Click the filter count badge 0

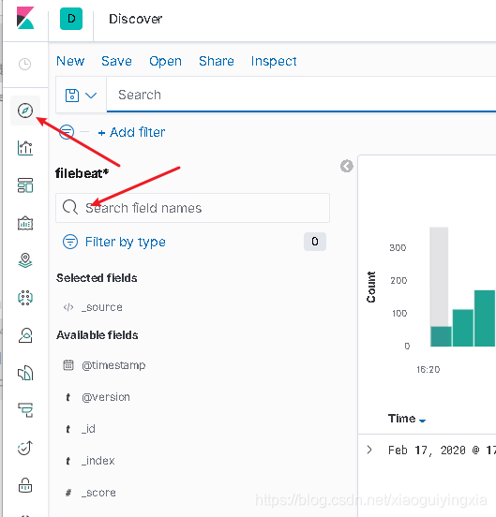click(315, 242)
